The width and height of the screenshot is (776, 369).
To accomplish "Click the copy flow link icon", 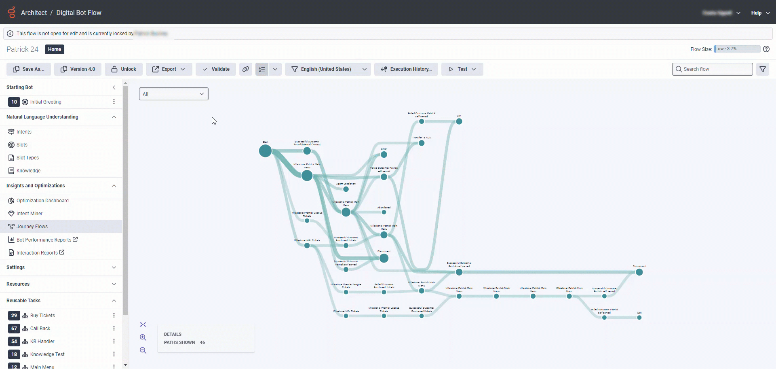I will (x=246, y=69).
